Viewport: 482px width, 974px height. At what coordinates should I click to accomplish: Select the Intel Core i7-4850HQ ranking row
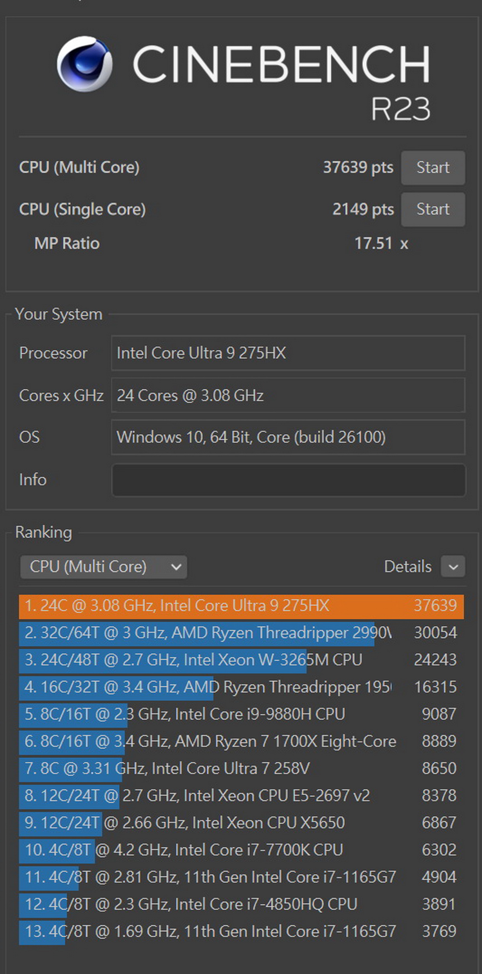pos(241,904)
